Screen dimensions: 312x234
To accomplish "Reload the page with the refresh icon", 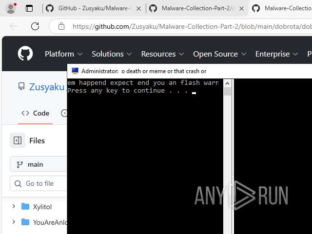I will click(x=35, y=26).
